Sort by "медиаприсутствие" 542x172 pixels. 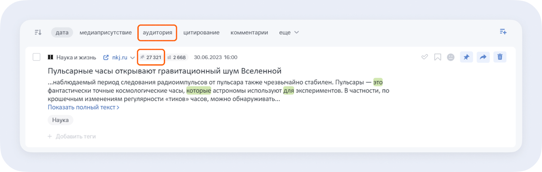(106, 33)
